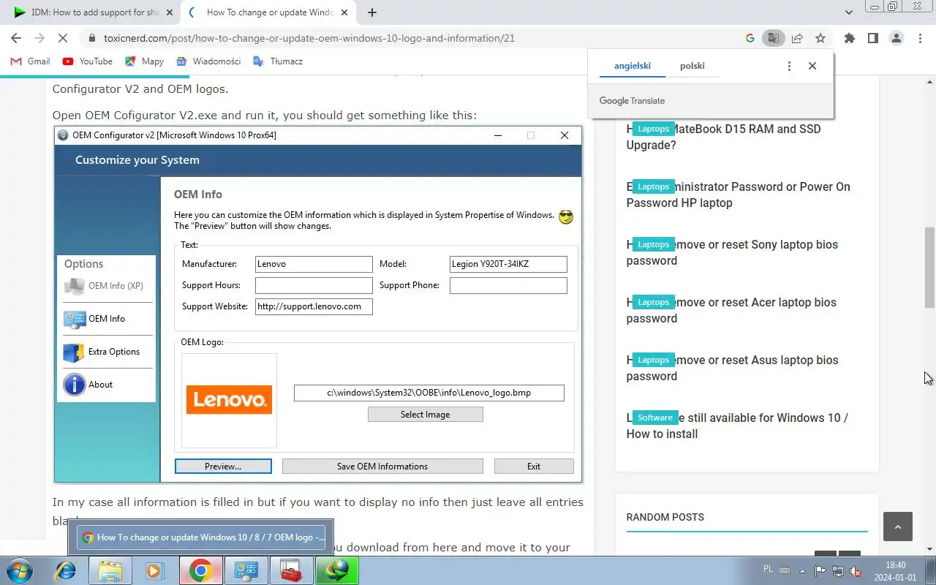Click the scroll-to-top arrow button

pos(897,526)
